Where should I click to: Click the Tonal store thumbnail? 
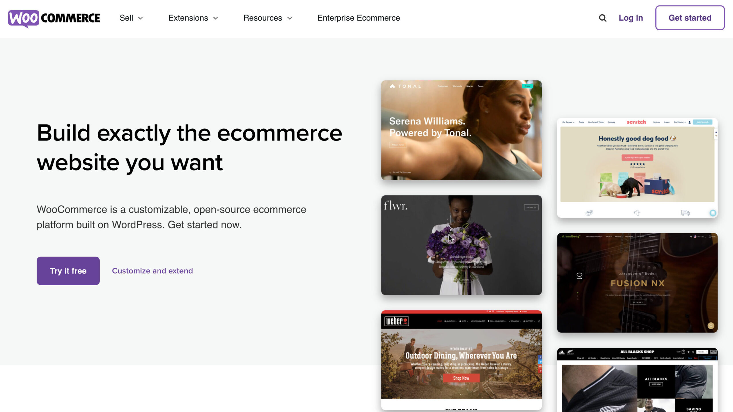click(462, 130)
